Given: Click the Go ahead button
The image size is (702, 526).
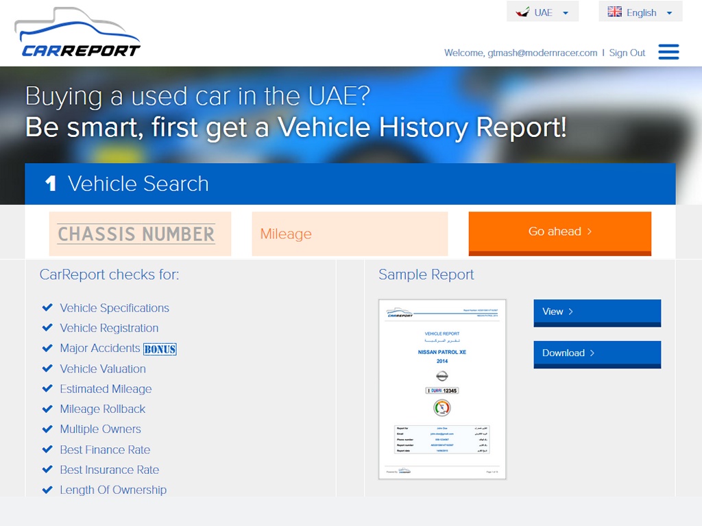Looking at the screenshot, I should tap(559, 233).
